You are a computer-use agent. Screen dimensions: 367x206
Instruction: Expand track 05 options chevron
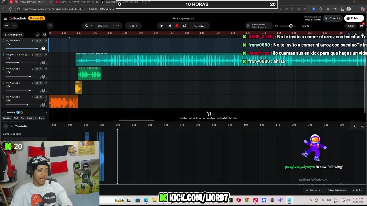tap(46, 97)
